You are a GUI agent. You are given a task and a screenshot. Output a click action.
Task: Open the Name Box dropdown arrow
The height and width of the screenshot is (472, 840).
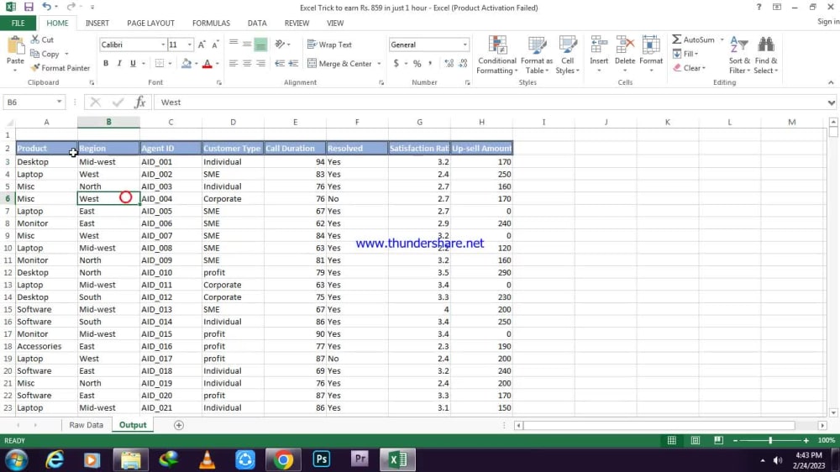pyautogui.click(x=59, y=102)
